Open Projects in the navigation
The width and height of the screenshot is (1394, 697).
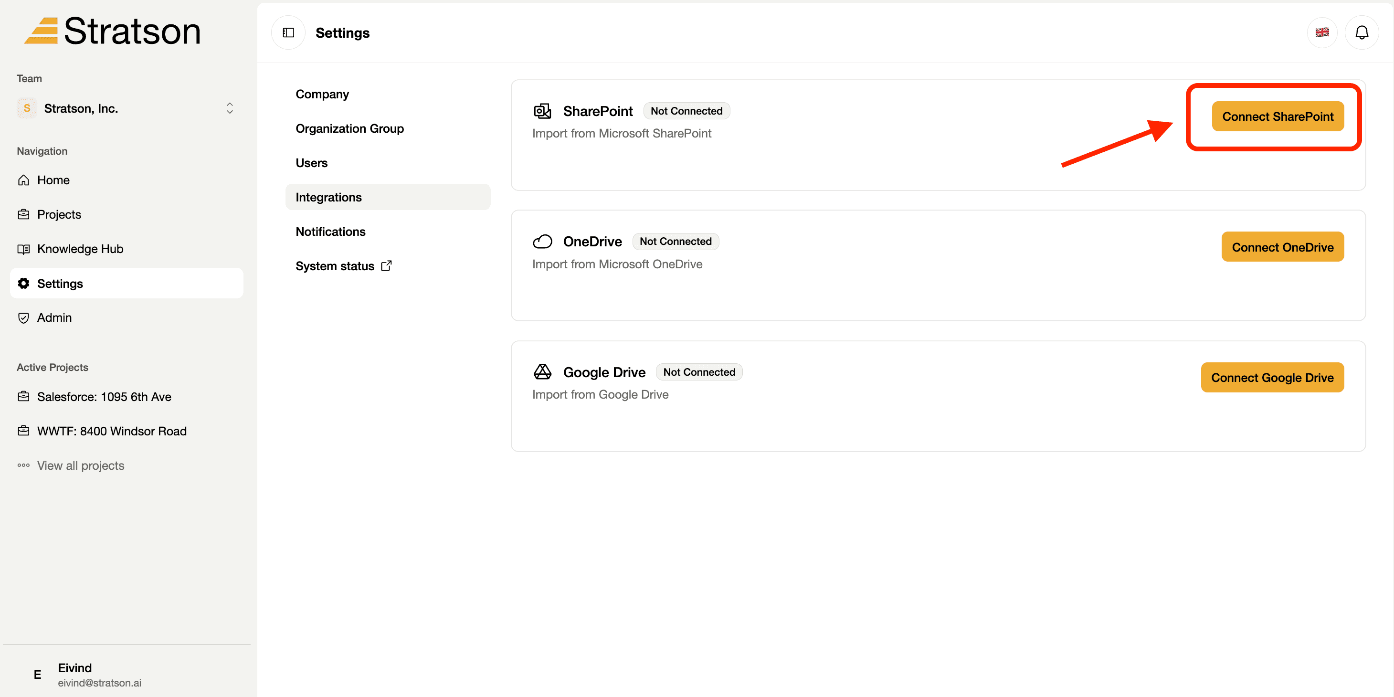click(127, 215)
